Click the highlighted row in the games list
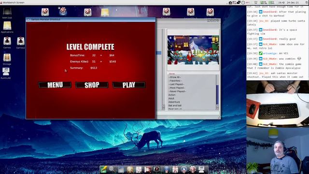 pyautogui.click(x=159, y=53)
